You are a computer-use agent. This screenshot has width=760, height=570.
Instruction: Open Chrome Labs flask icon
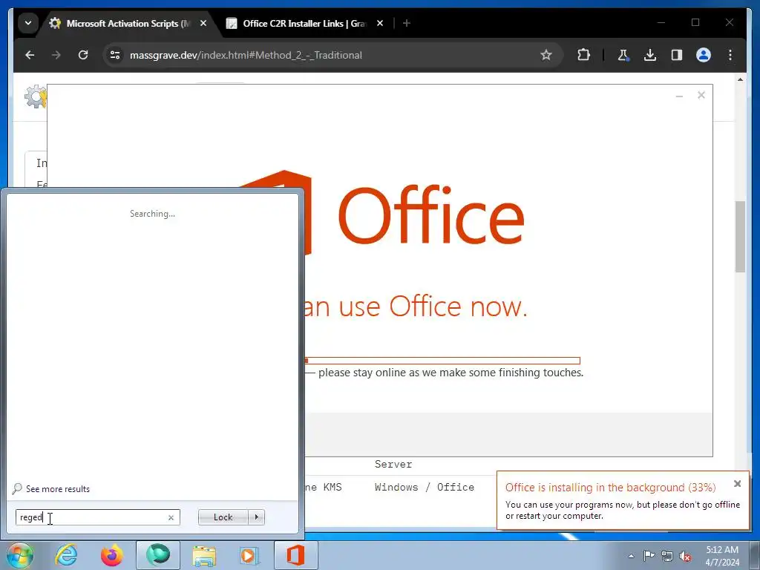[623, 55]
